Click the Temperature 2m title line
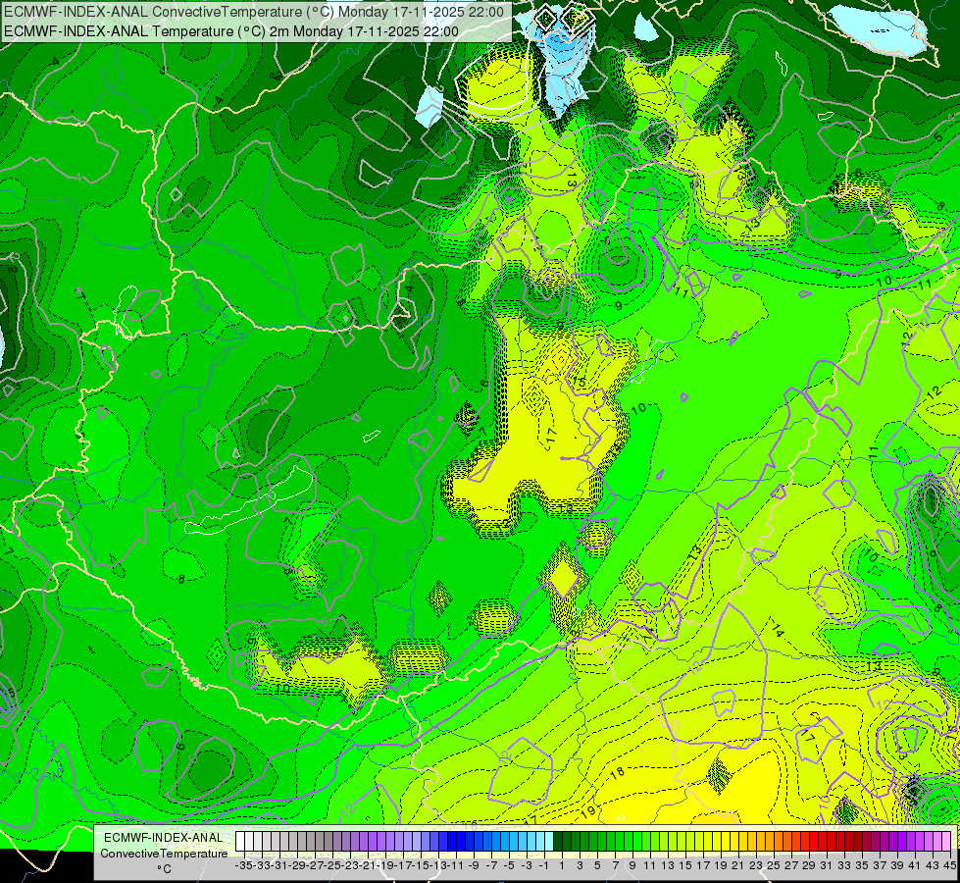960x883 pixels. pos(231,31)
